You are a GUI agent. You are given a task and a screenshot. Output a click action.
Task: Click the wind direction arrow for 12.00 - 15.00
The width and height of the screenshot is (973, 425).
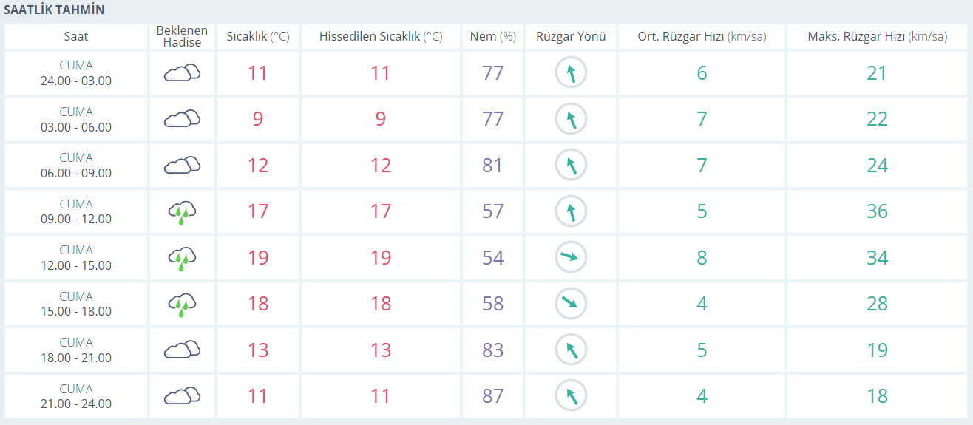point(571,257)
